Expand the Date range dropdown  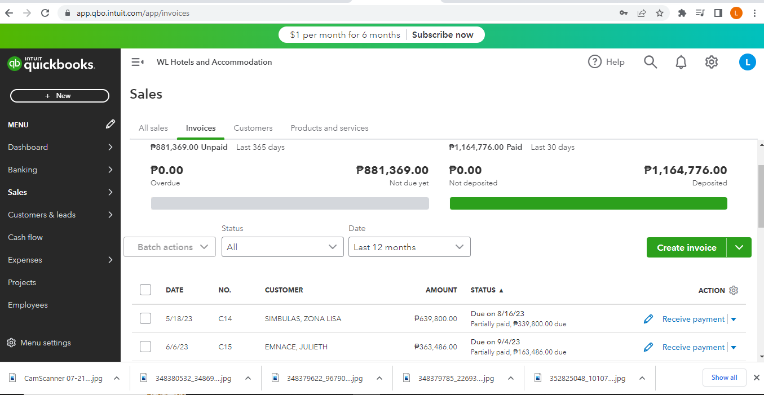[x=409, y=247]
